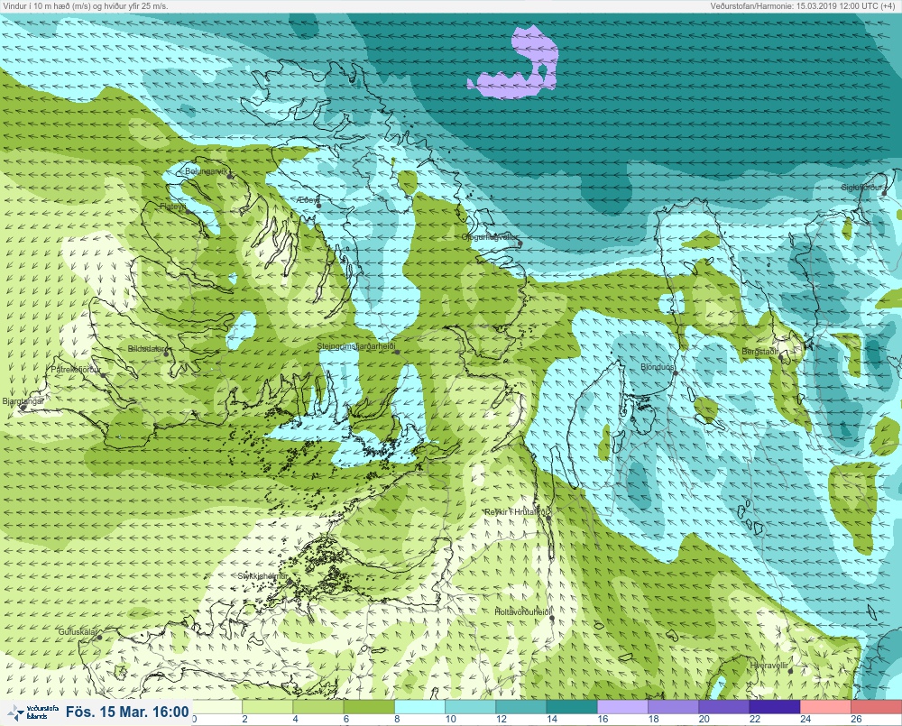
Task: Click the legend value '22'
Action: pos(754,719)
